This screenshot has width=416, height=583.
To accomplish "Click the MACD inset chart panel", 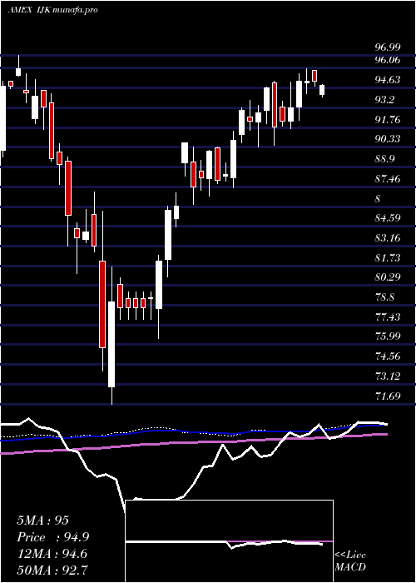I will 230,541.
